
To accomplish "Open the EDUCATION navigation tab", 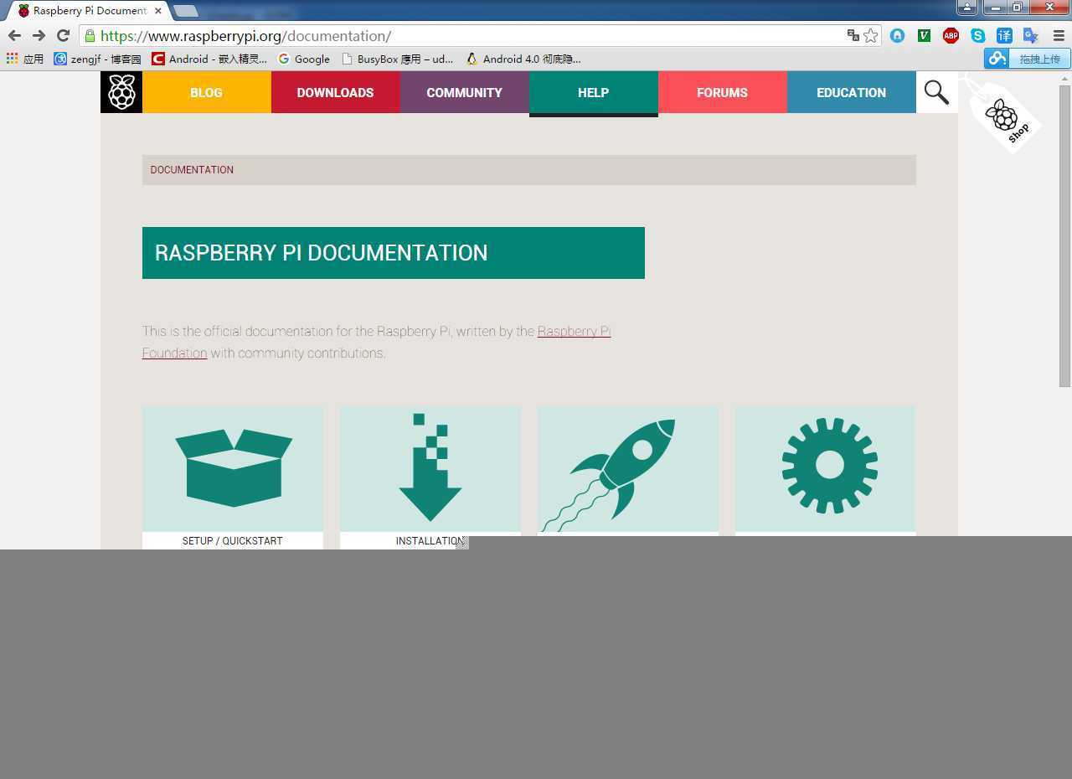I will point(851,92).
